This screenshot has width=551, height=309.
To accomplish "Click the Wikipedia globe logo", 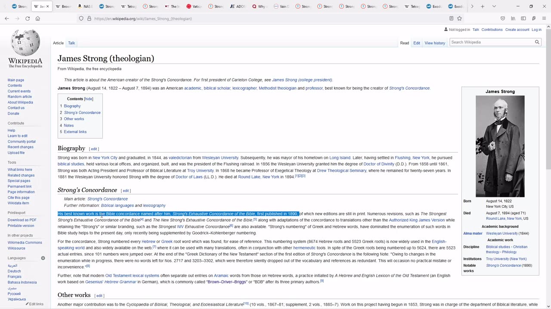I will coord(25,43).
